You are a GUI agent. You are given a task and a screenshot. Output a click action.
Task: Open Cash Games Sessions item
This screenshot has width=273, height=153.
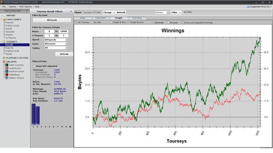pyautogui.click(x=10, y=32)
